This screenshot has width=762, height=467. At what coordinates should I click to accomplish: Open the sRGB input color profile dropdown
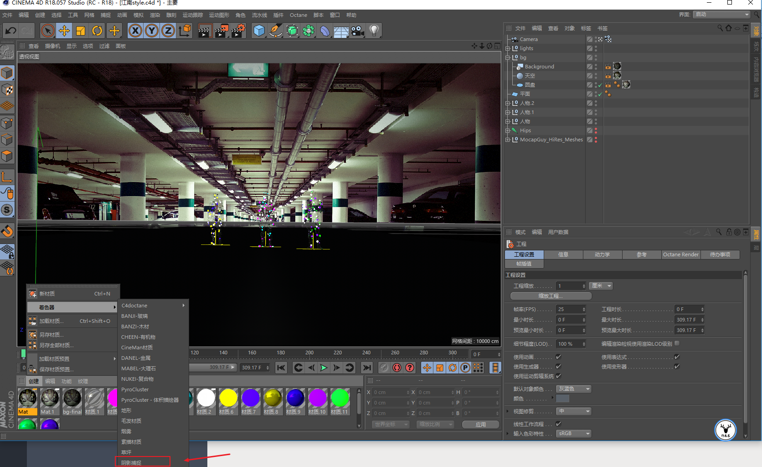[x=574, y=434]
